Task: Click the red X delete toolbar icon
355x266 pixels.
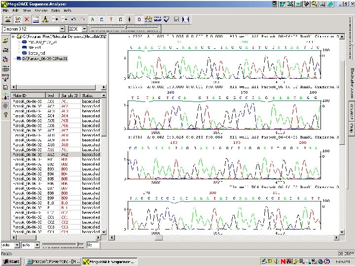Action: [x=27, y=19]
